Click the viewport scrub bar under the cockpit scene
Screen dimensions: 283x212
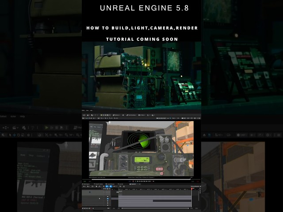tap(141, 179)
